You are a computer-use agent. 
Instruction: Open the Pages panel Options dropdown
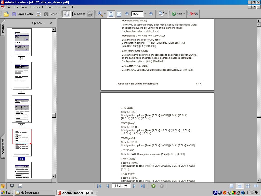(x=38, y=23)
